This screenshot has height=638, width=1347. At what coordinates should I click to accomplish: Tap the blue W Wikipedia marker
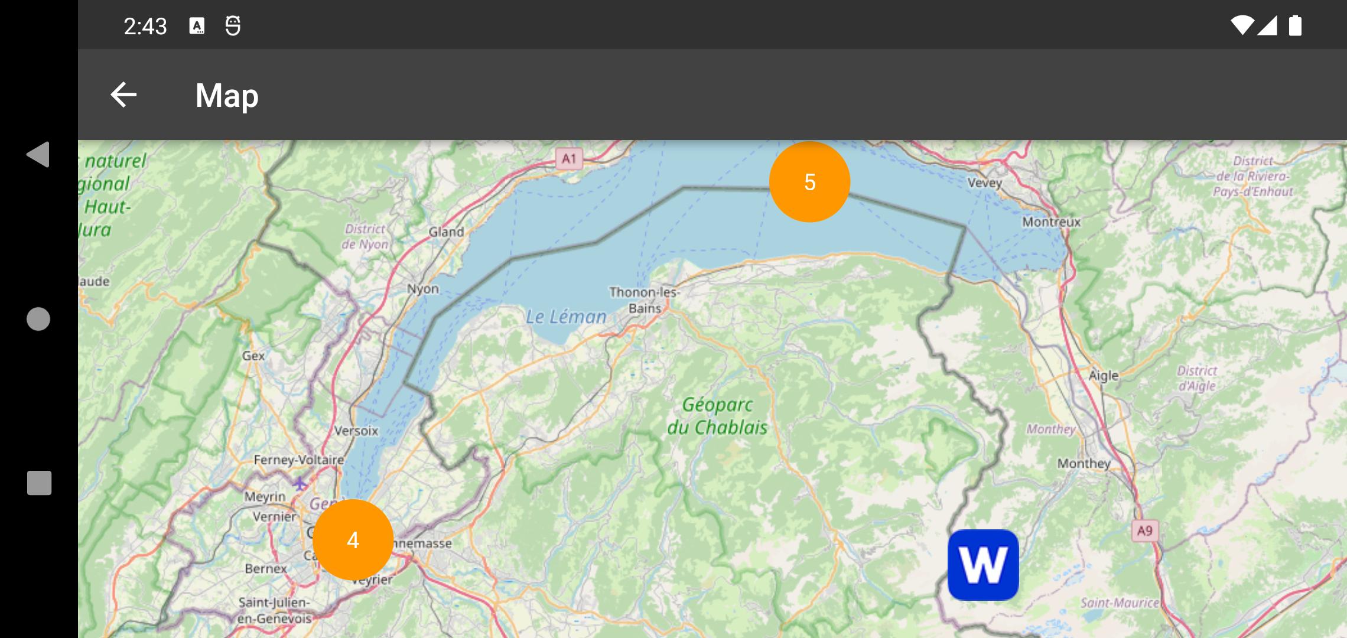(983, 565)
